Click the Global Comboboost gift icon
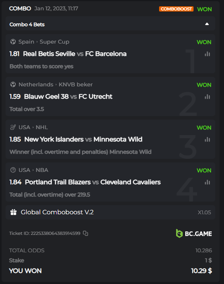The image size is (224, 284). (x=13, y=212)
